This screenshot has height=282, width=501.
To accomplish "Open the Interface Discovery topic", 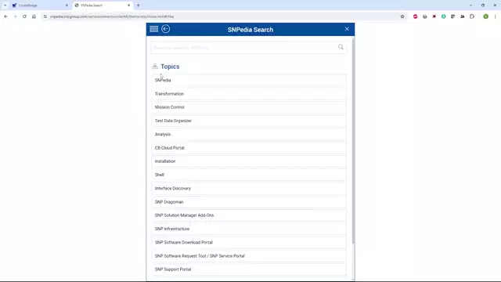I will click(249, 188).
